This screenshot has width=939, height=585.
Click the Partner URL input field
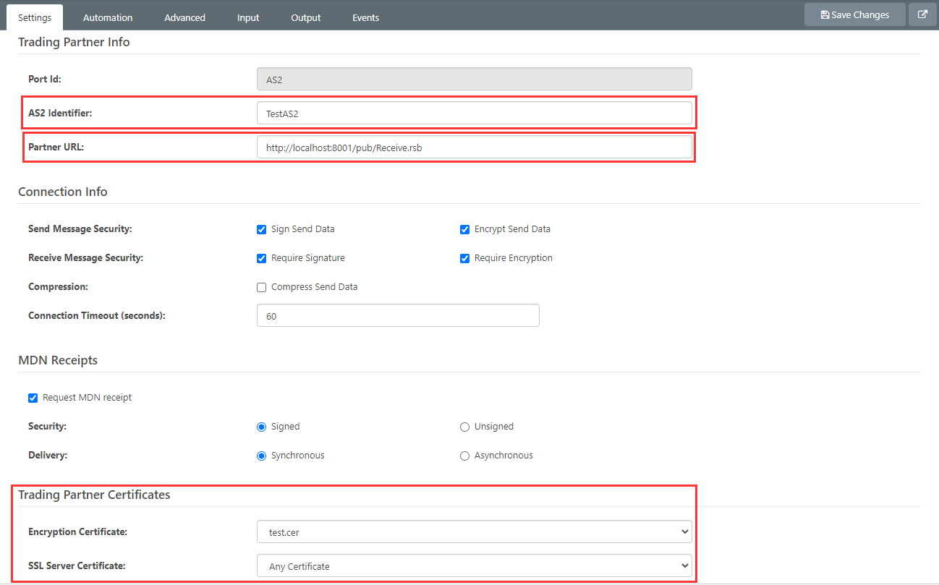474,148
